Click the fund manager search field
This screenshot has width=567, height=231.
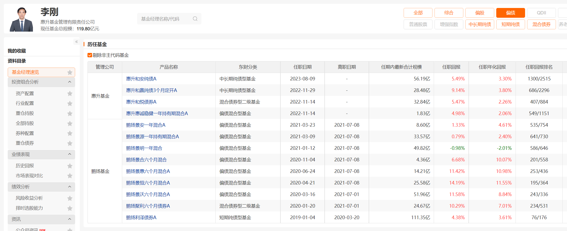pos(165,19)
